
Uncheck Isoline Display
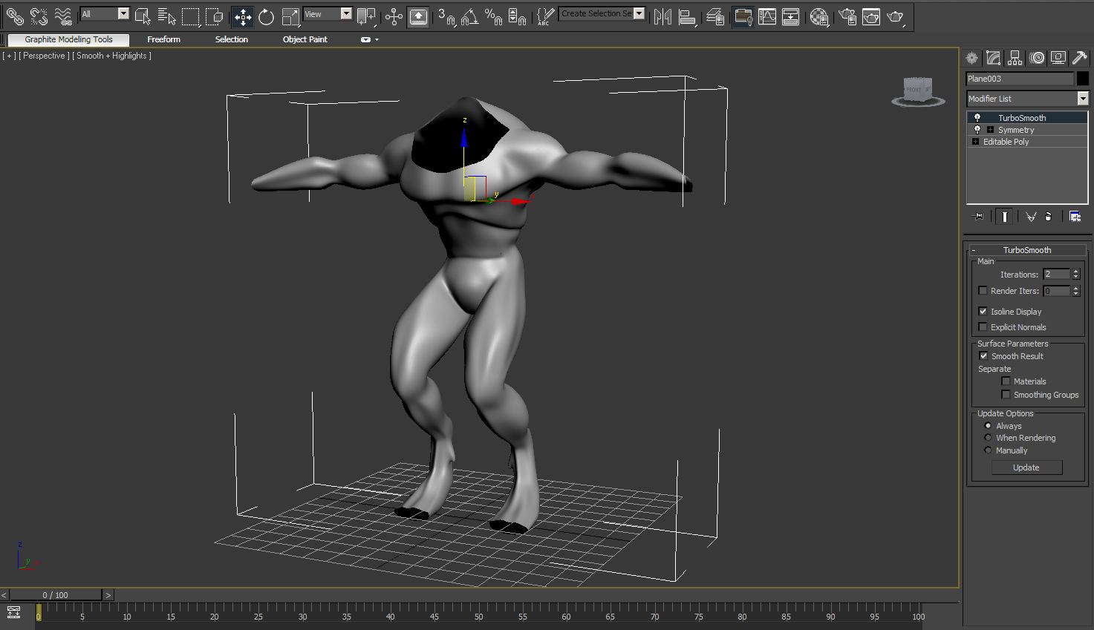point(983,312)
